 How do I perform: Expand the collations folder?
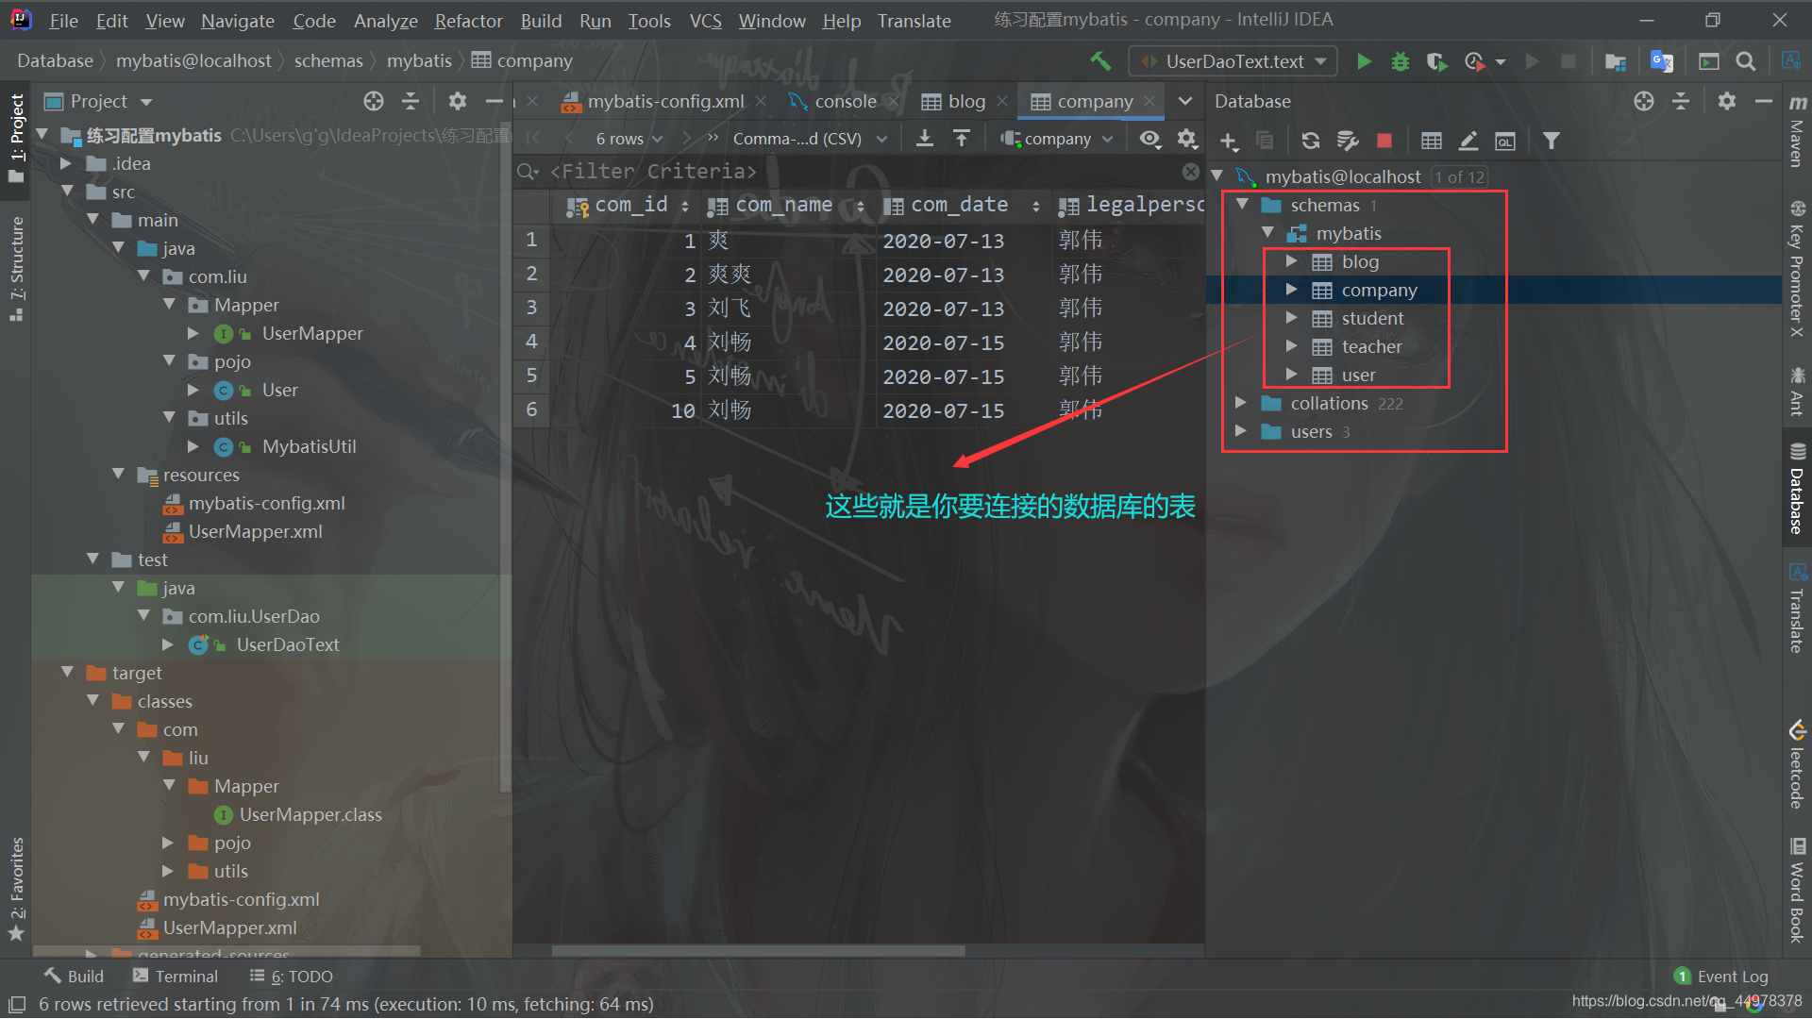coord(1241,403)
